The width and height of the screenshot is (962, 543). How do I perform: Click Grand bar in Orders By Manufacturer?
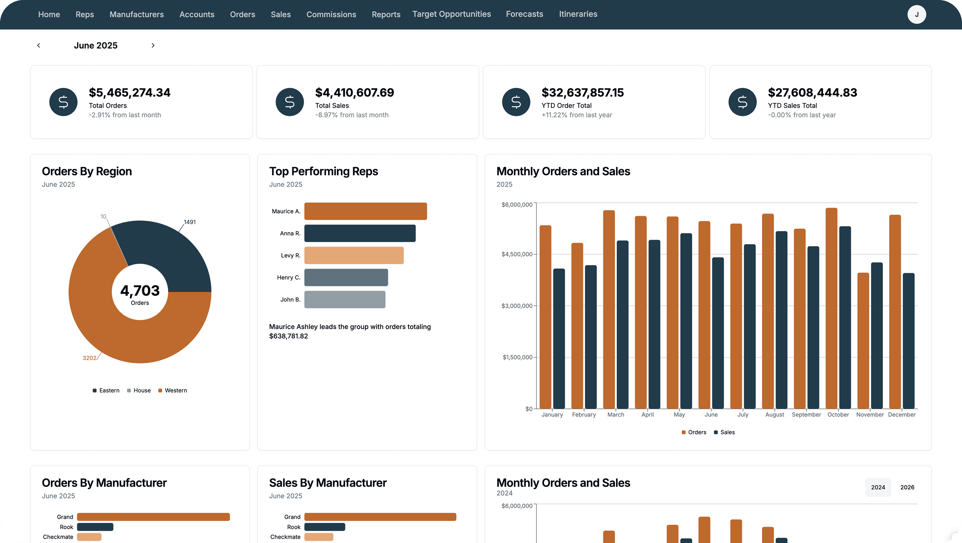coord(154,517)
